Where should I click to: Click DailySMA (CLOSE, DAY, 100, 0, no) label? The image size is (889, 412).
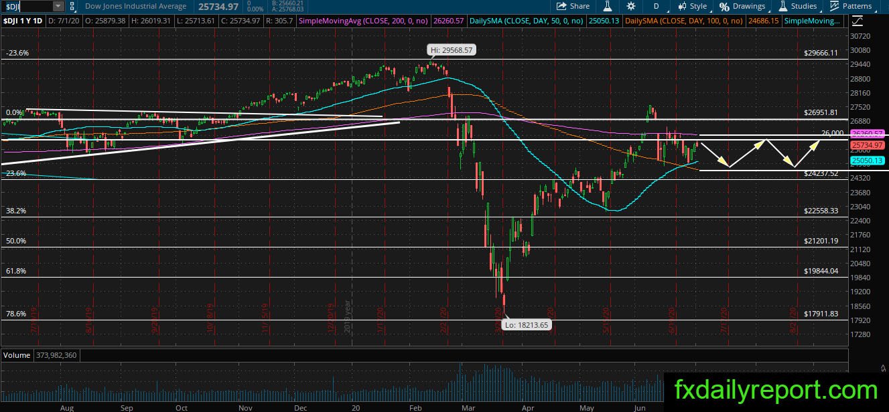[683, 21]
